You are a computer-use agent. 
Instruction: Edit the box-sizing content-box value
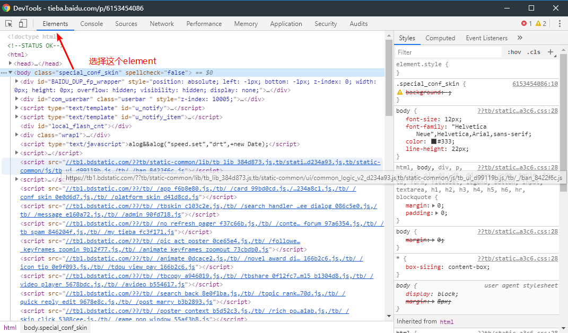tap(469, 267)
